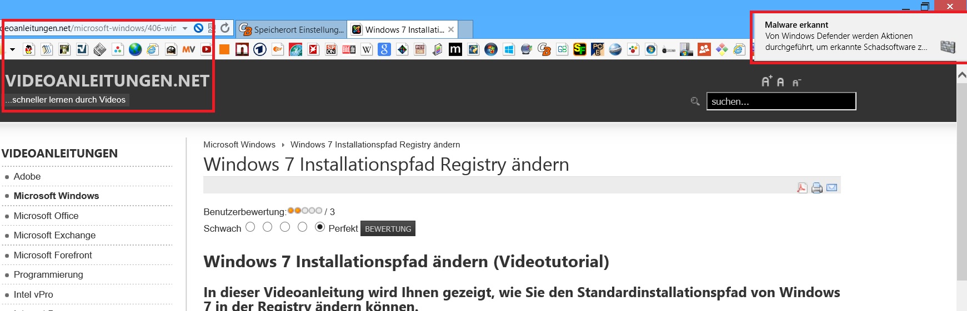Click the address bar URL
This screenshot has height=311, width=967.
(x=89, y=28)
